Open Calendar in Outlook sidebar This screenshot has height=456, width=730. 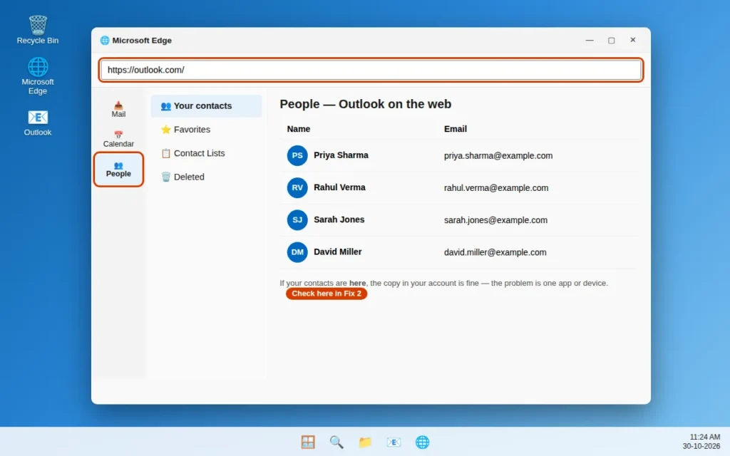click(x=118, y=139)
